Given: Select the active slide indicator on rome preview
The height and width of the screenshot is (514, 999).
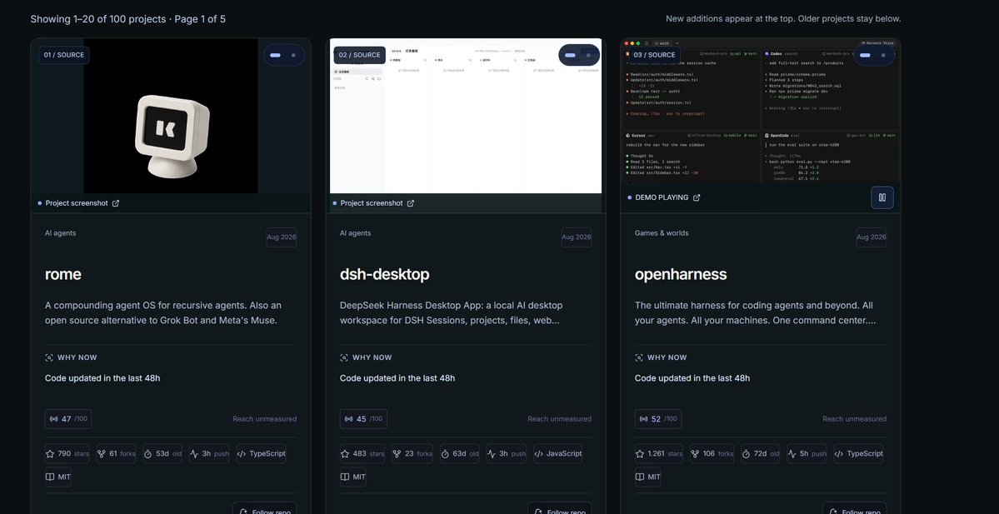Looking at the screenshot, I should tap(275, 56).
